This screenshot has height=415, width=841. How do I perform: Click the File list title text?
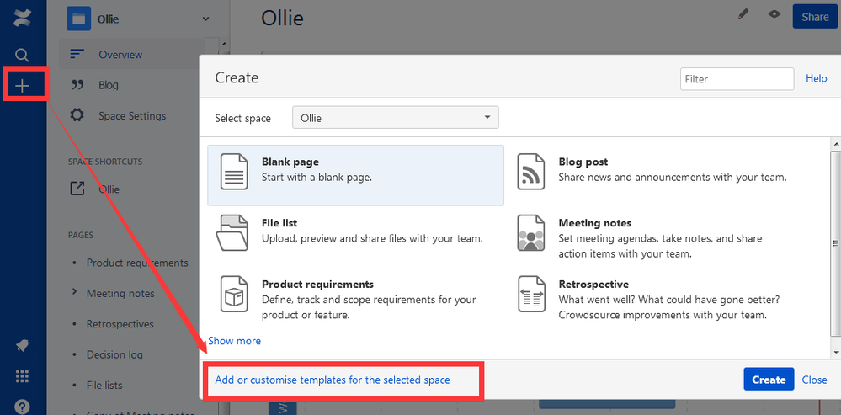[279, 222]
